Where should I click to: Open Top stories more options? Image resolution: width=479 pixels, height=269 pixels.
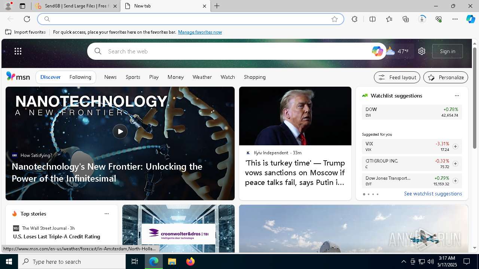107,214
